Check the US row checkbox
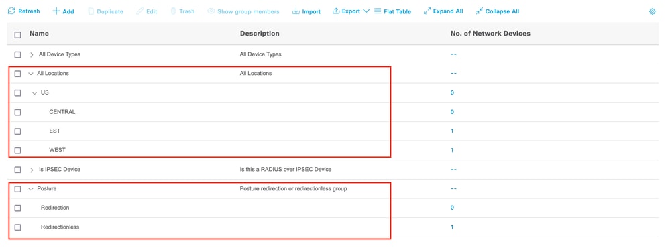This screenshot has width=670, height=248. (x=17, y=93)
